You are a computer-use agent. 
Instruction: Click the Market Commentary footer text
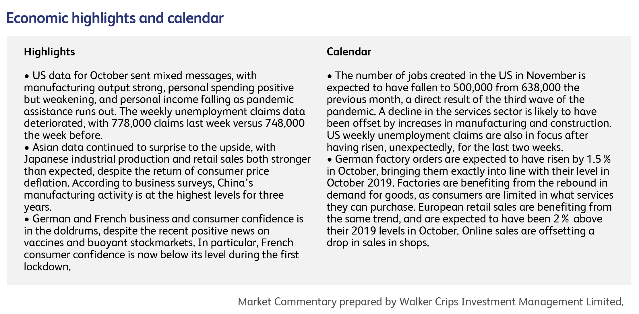287,302
